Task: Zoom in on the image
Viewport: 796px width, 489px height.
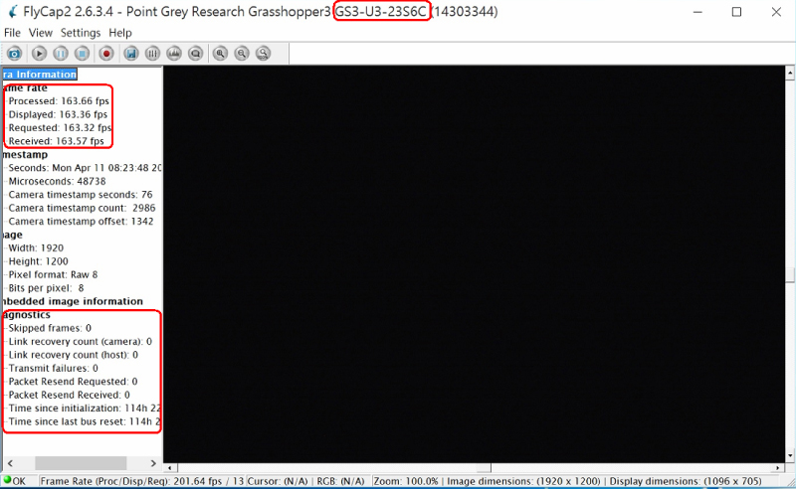Action: 220,53
